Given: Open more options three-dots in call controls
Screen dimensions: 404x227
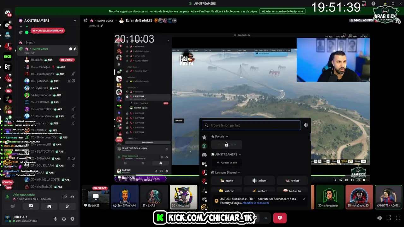Looking at the screenshot, I should 265,218.
